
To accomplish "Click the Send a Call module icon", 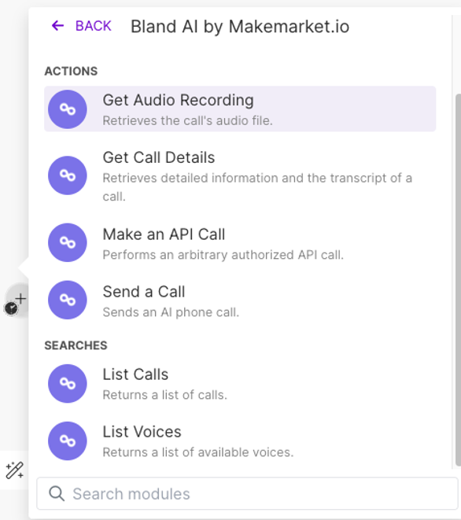I will tap(68, 300).
